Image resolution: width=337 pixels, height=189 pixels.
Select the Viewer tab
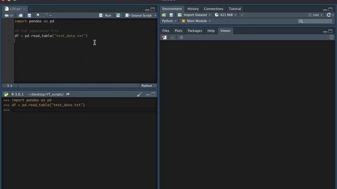tap(225, 30)
